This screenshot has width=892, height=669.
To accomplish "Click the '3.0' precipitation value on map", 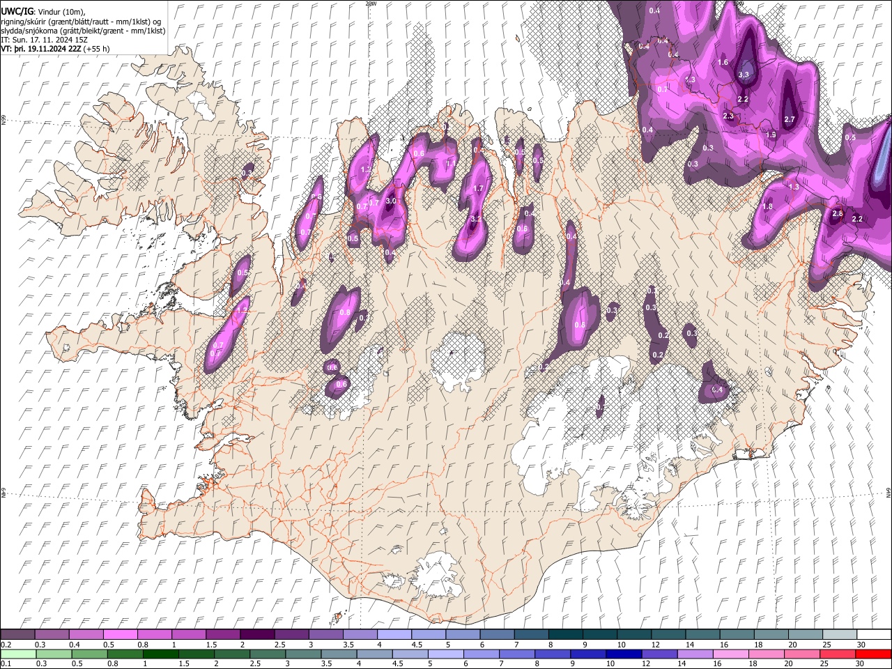I will click(x=391, y=201).
